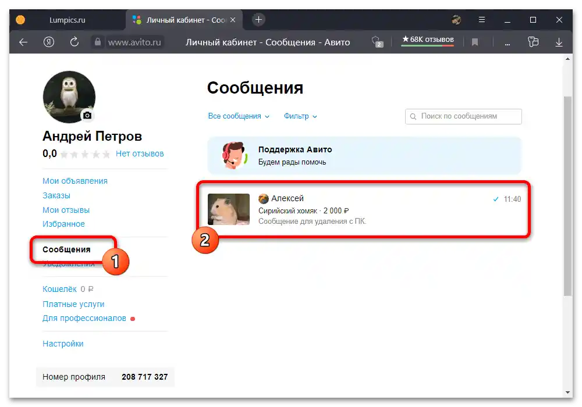Click the scrollbar up arrow
Screen dimensions: 582x407
click(567, 59)
